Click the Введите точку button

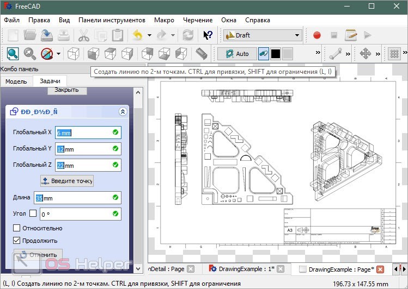pos(67,181)
